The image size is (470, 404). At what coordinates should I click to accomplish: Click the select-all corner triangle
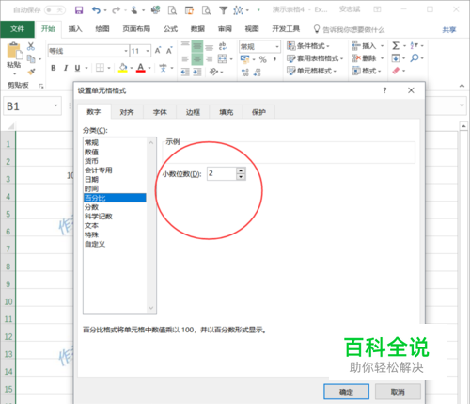pyautogui.click(x=10, y=126)
